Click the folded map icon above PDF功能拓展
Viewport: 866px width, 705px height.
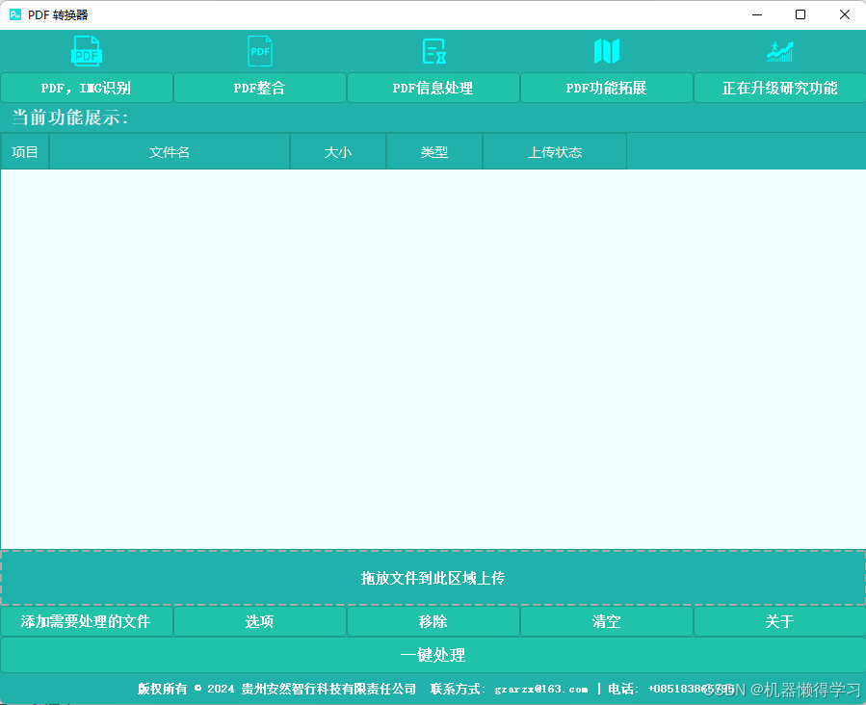tap(607, 51)
